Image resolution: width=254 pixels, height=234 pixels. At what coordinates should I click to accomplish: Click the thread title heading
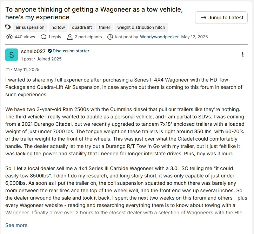94,13
